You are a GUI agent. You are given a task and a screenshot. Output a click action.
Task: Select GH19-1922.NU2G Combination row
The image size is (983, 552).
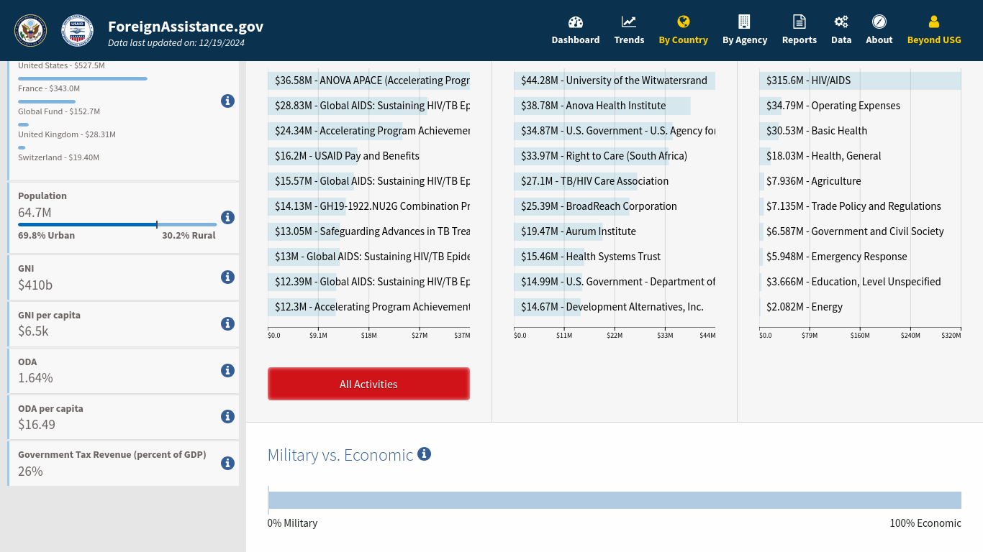point(368,206)
